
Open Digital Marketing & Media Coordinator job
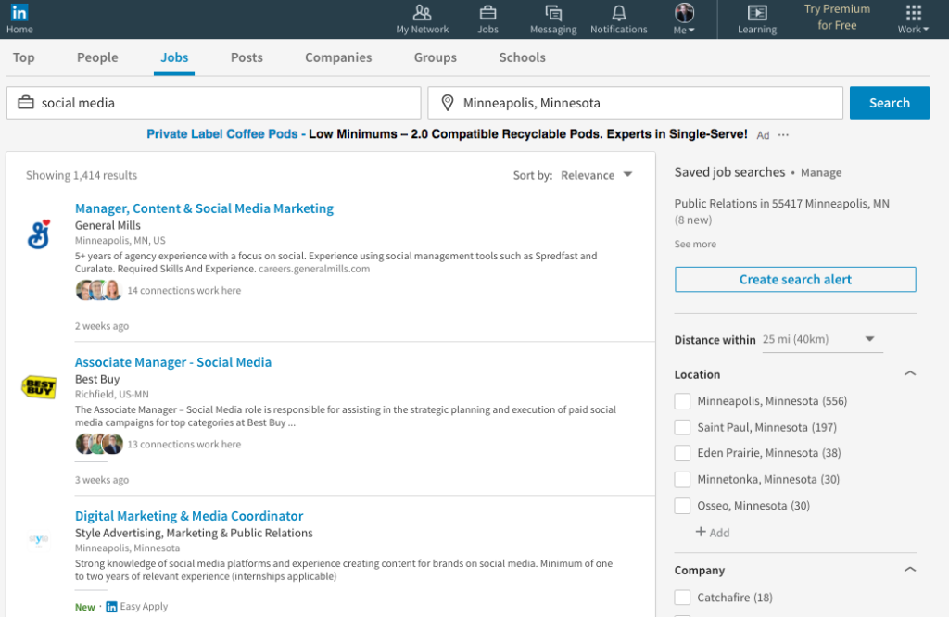pyautogui.click(x=189, y=516)
